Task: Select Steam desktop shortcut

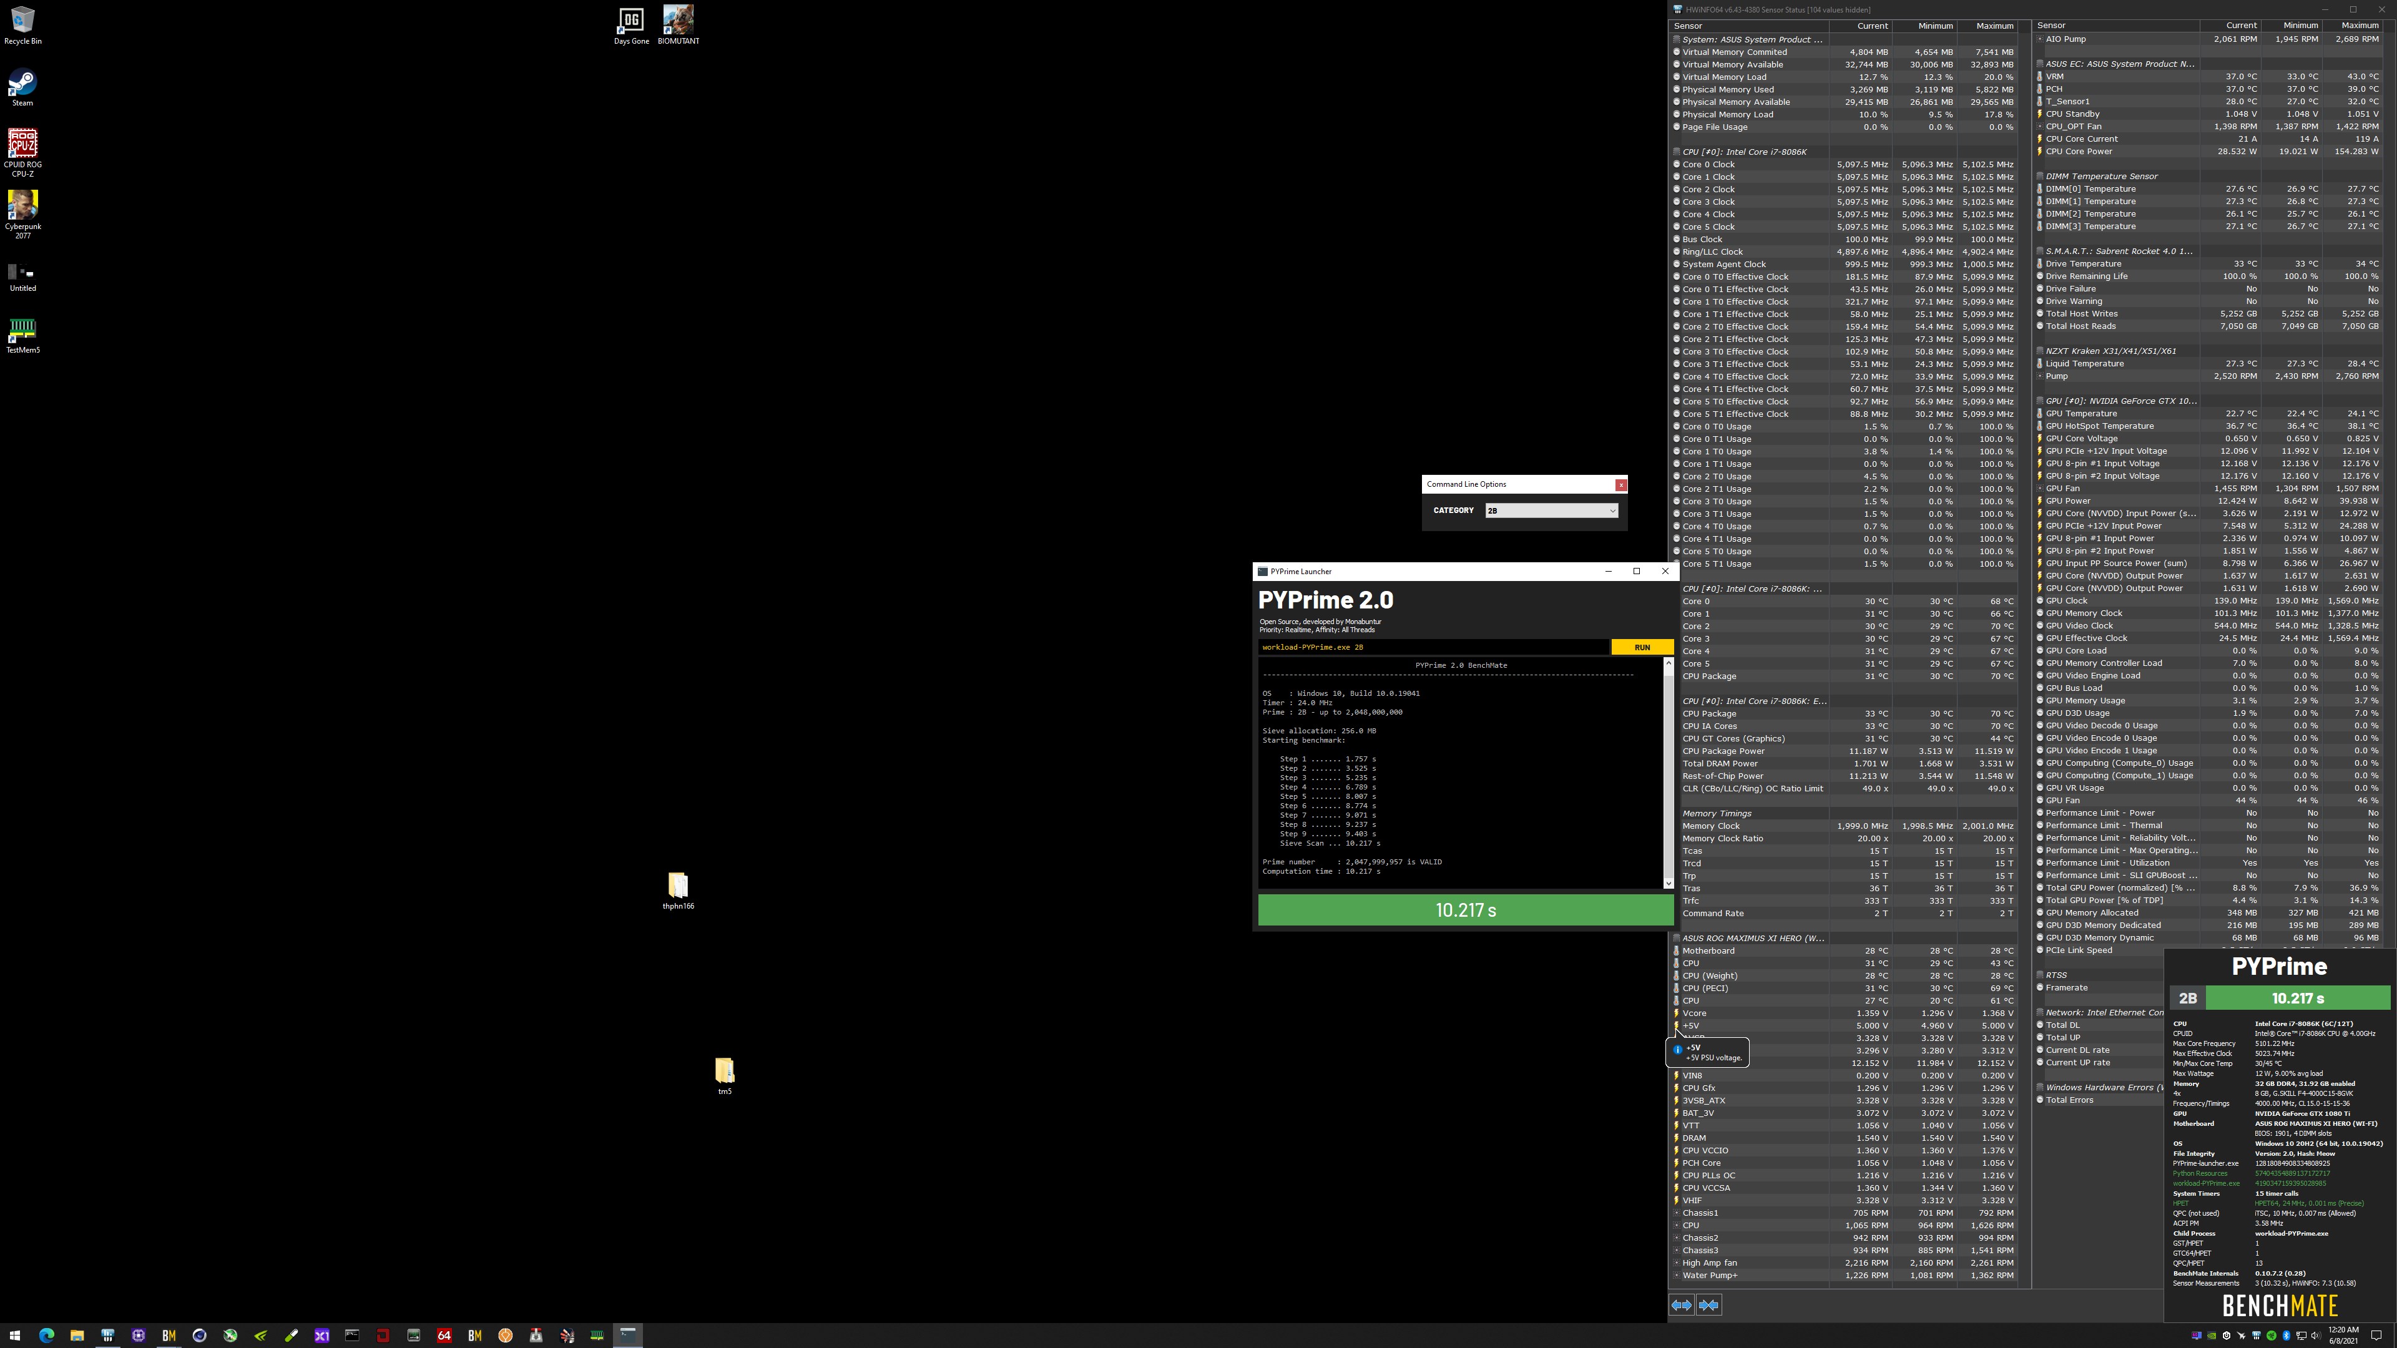Action: tap(22, 87)
